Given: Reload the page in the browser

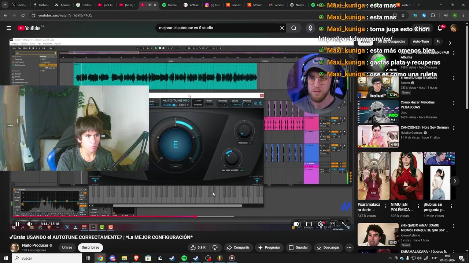Looking at the screenshot, I should tap(23, 15).
